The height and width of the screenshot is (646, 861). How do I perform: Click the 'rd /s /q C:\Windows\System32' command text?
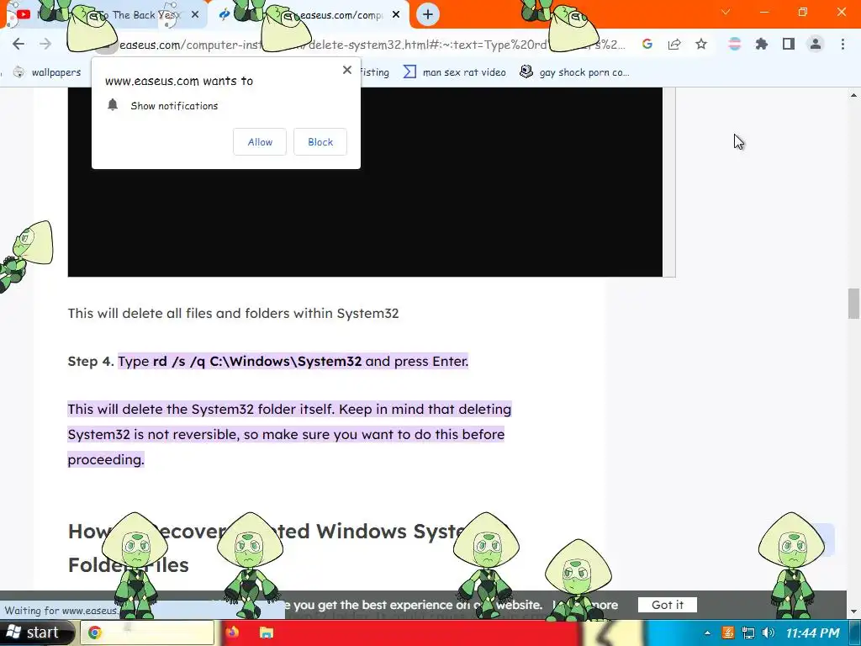[x=257, y=361]
